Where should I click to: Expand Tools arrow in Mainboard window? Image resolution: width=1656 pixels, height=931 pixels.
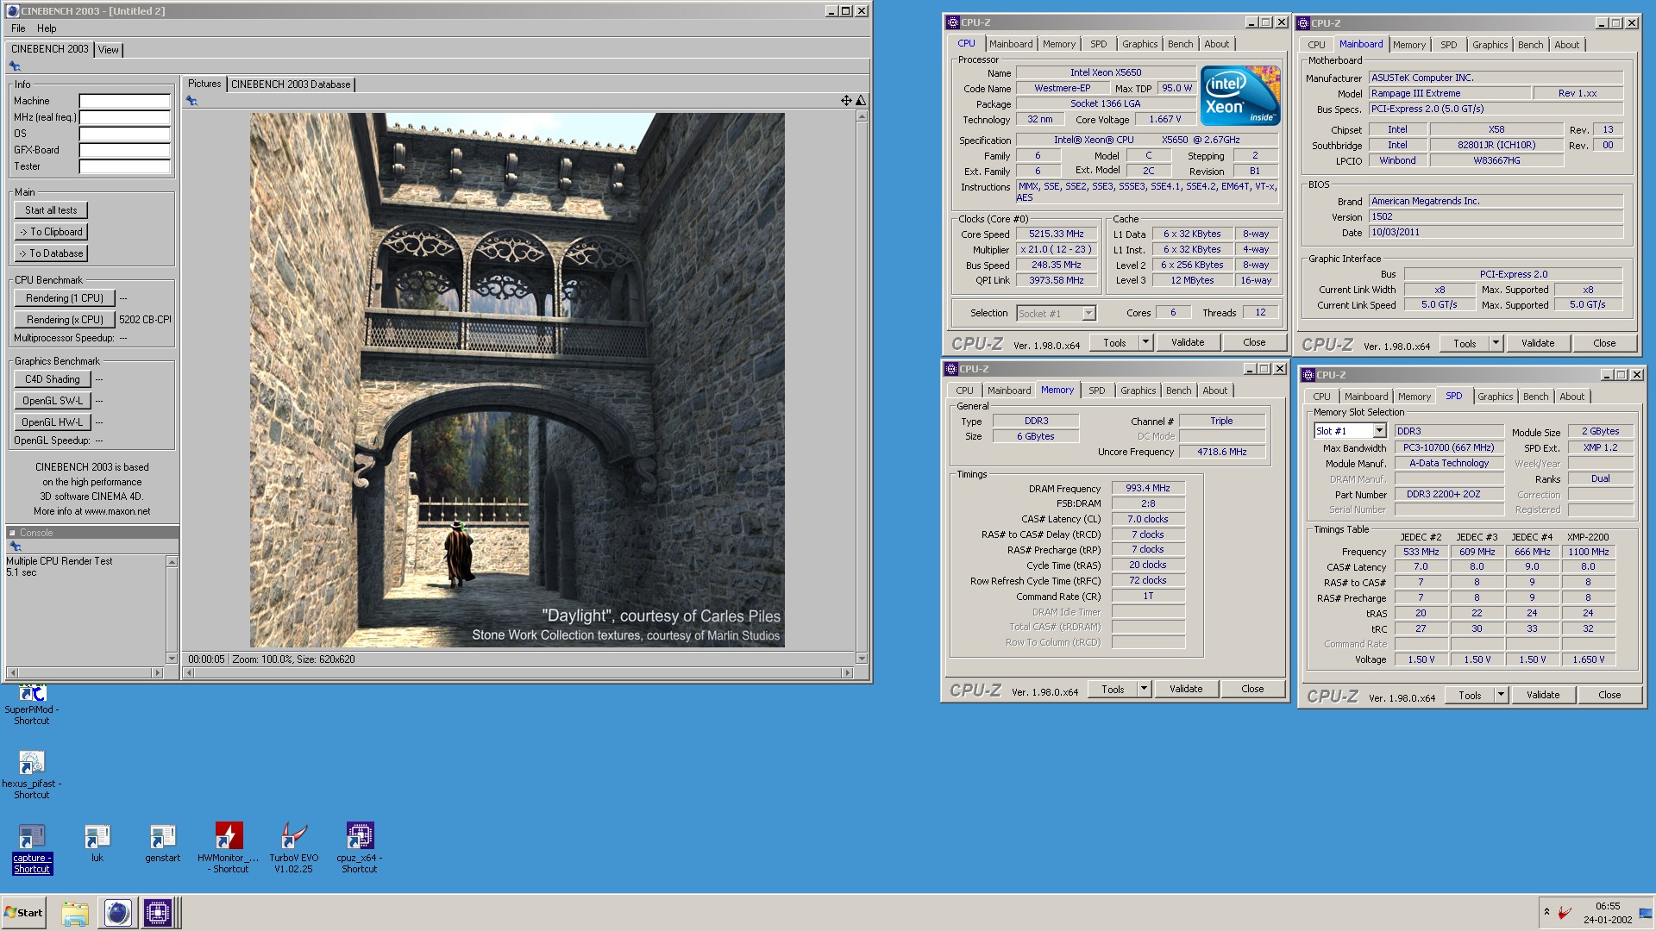pos(1496,343)
